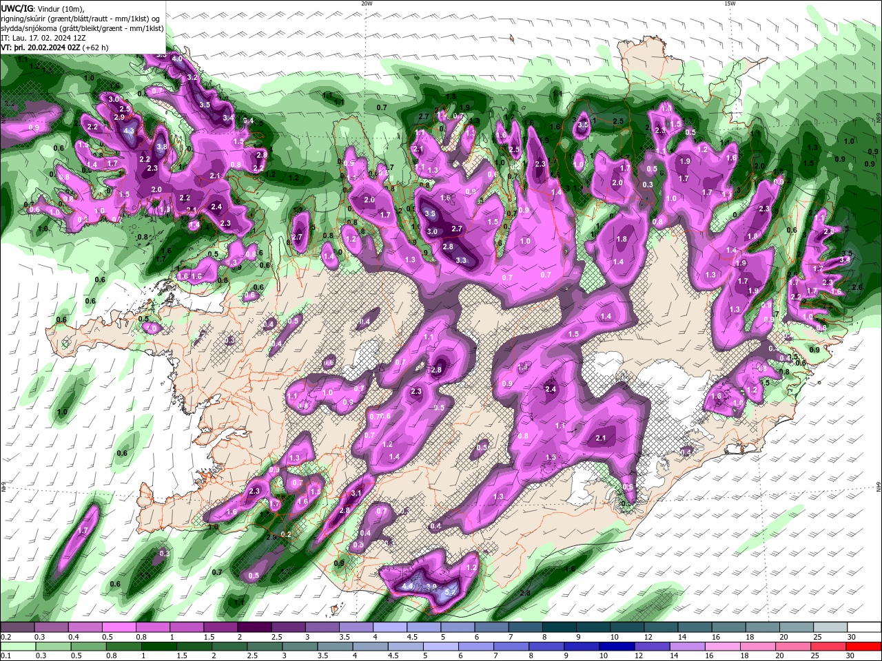
Task: Click the '4.3' snowfall value on the map
Action: click(129, 130)
